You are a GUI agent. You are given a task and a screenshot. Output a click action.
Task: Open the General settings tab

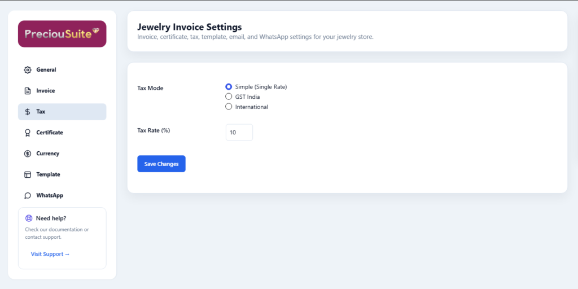[62, 69]
